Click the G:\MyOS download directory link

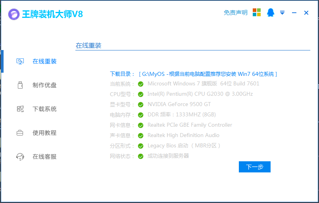[208, 74]
